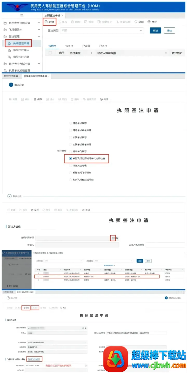Select 理论考试推荐 radio option
This screenshot has width=187, height=373.
pos(70,123)
